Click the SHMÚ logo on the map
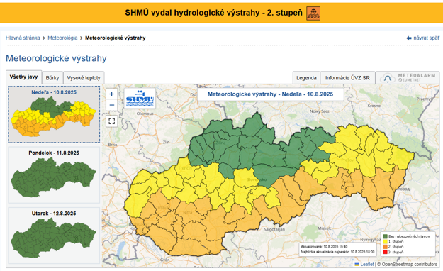This screenshot has height=271, width=443. pos(140,98)
